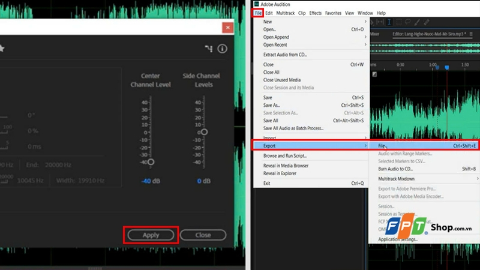Choose Save All menu entry
Viewport: 480px width, 270px height.
point(311,121)
